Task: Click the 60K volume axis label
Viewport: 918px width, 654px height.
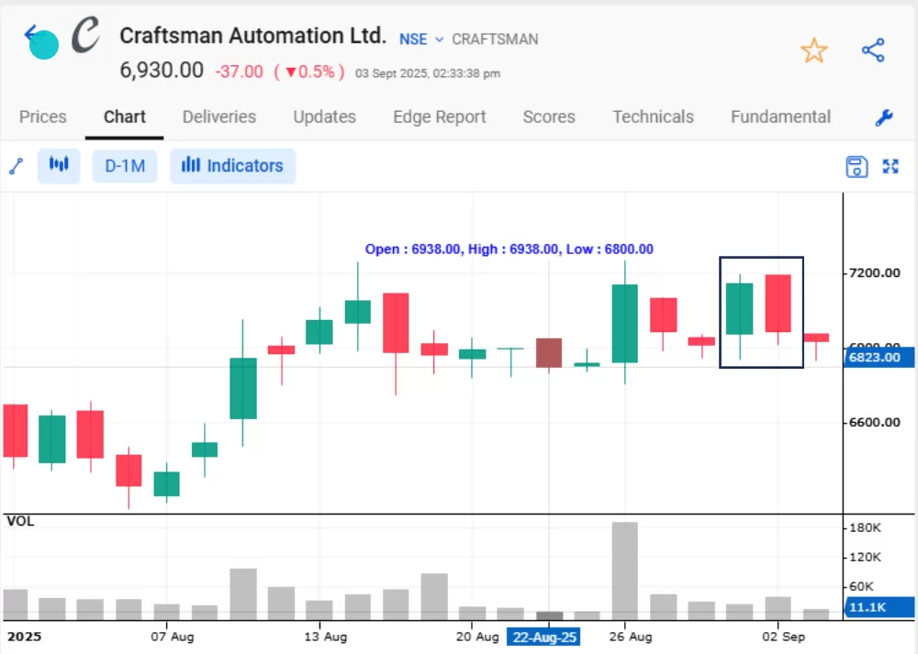Action: click(861, 586)
